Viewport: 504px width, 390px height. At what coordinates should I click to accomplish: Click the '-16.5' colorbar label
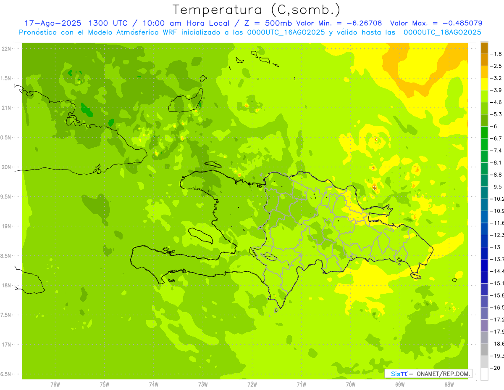[498, 308]
